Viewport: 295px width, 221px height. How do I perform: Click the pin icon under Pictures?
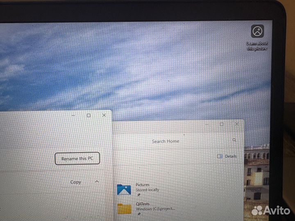tap(138, 195)
